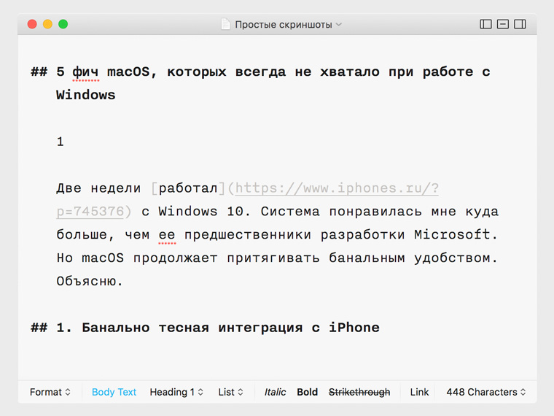554x416 pixels.
Task: Click heading "1. Банально тесная интеграция с iPhone"
Action: tap(218, 328)
